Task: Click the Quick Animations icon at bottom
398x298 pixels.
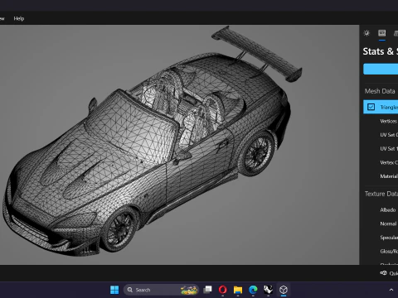Action: [383, 273]
